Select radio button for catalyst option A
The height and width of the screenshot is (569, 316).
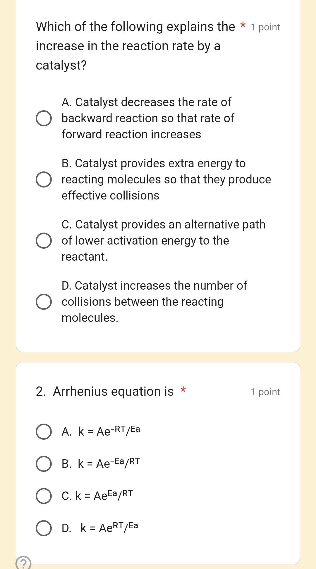click(x=44, y=118)
